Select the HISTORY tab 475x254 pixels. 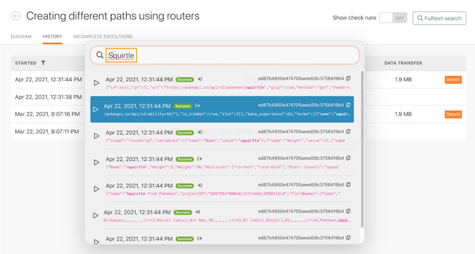coord(53,37)
